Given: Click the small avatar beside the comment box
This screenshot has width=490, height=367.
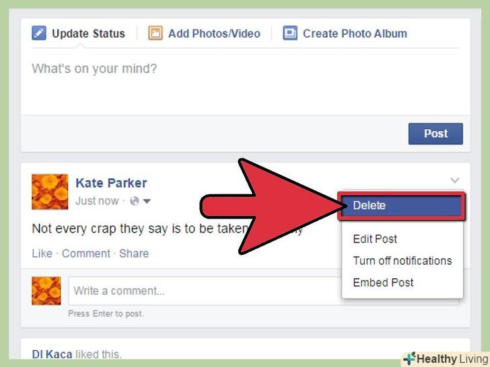Looking at the screenshot, I should coord(46,290).
